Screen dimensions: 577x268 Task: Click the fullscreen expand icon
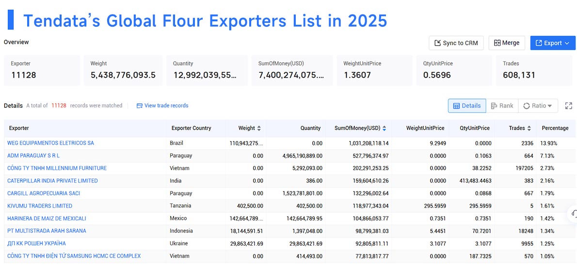point(569,106)
